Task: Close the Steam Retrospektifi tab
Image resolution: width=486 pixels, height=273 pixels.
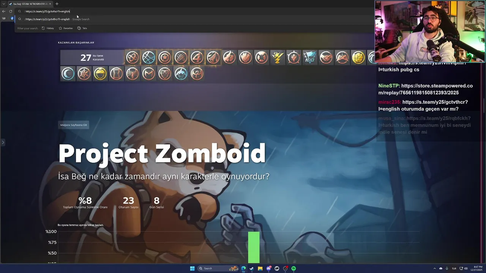Action: [x=50, y=4]
